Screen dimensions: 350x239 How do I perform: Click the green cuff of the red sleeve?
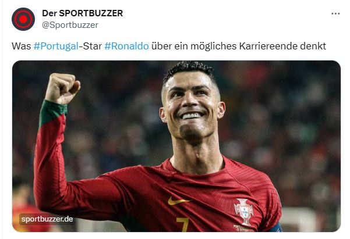(52, 114)
